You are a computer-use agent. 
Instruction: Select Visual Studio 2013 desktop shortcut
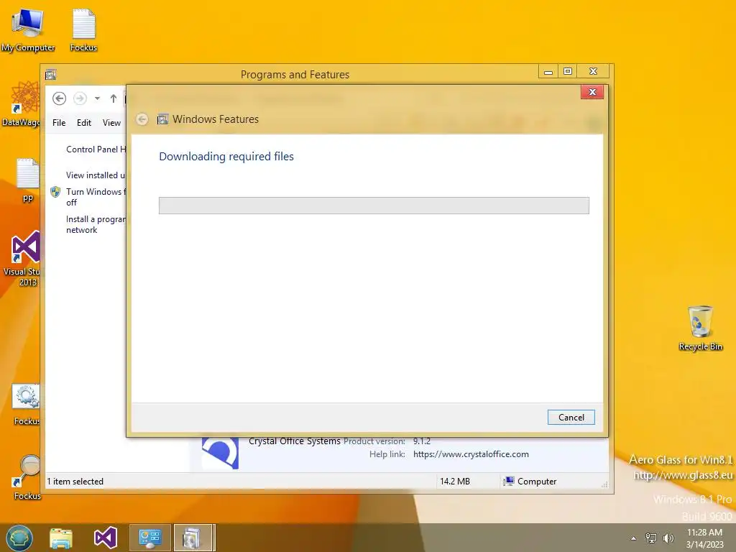[22, 258]
